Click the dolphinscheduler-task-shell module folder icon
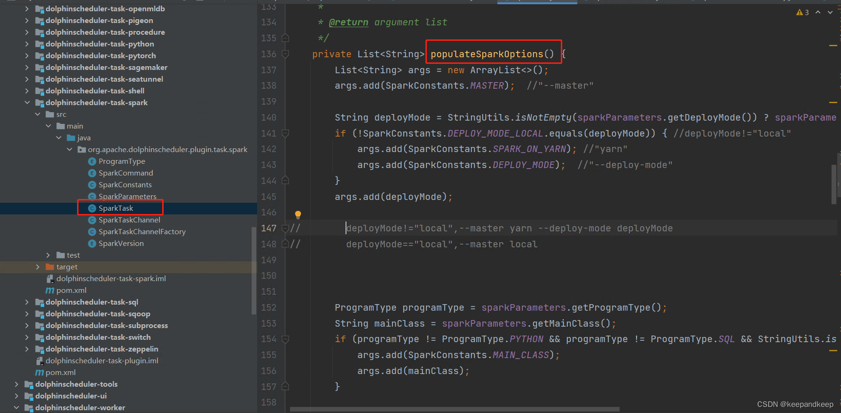This screenshot has width=841, height=413. click(x=39, y=92)
